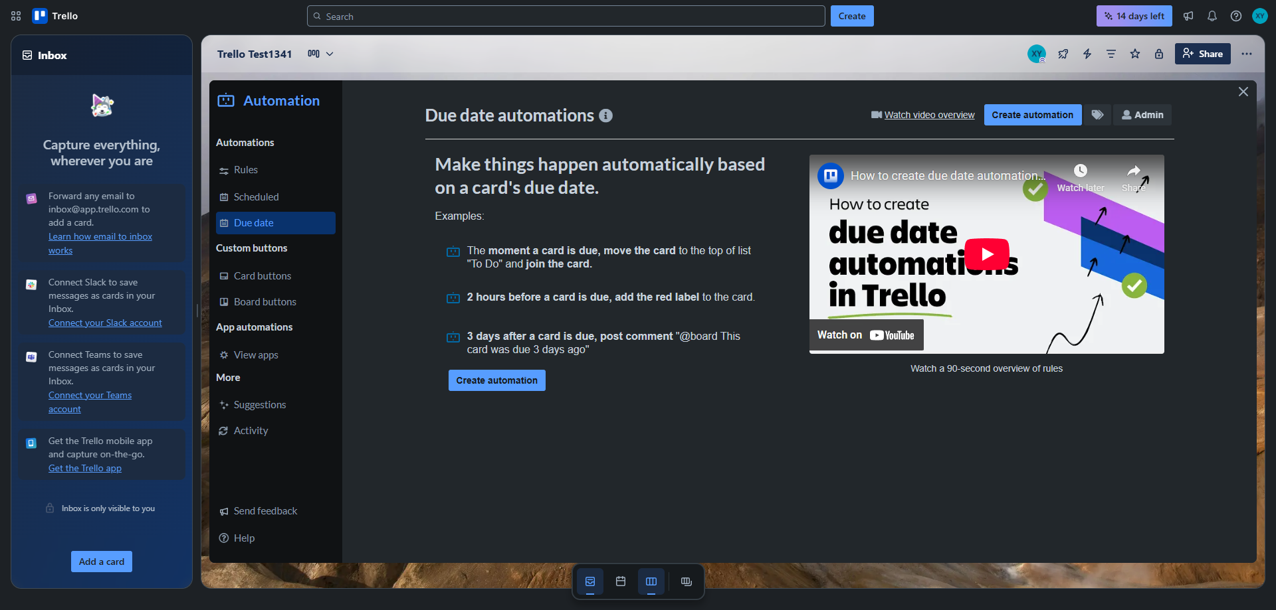1276x610 pixels.
Task: Open the board menu three dots
Action: 1247,54
